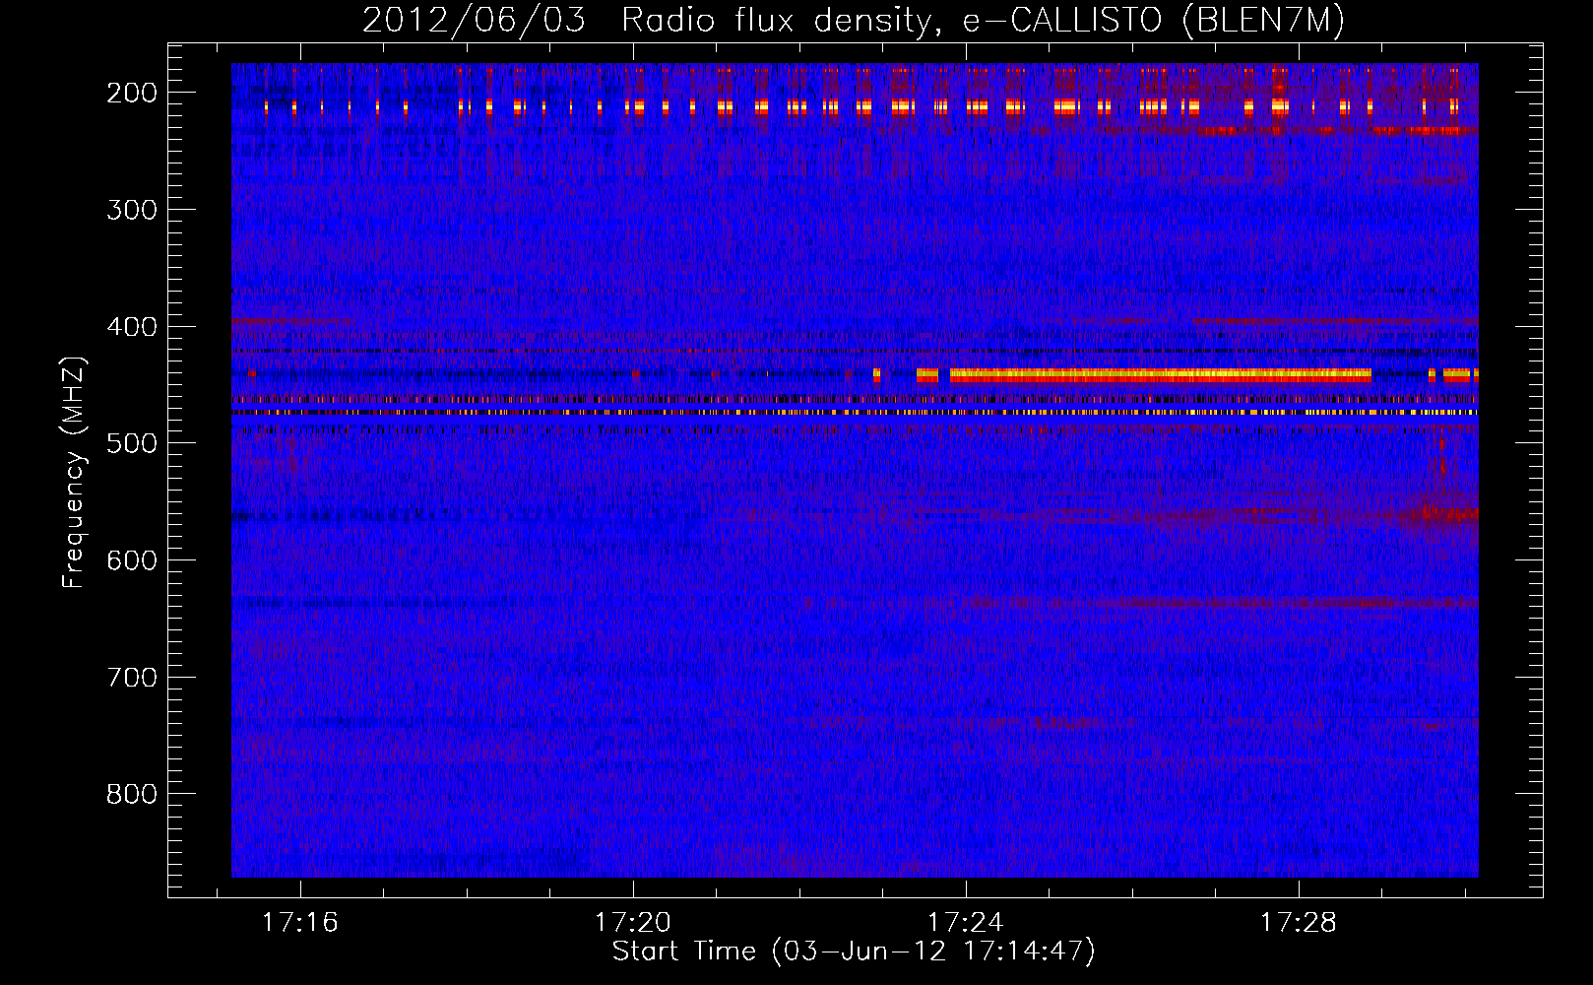Click the 17:16 time tick label

300,922
